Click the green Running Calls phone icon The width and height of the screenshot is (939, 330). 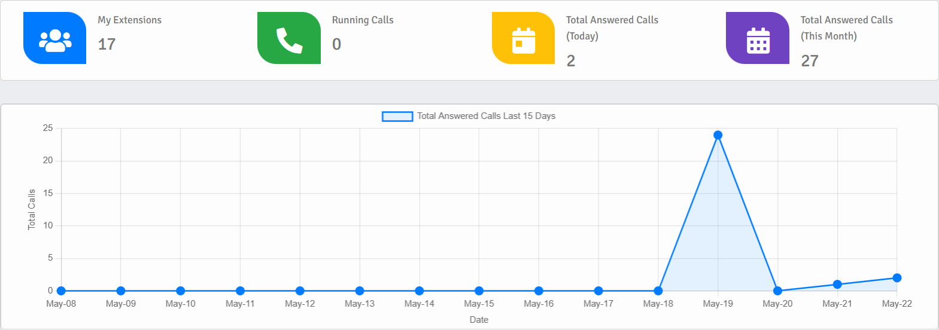coord(289,39)
